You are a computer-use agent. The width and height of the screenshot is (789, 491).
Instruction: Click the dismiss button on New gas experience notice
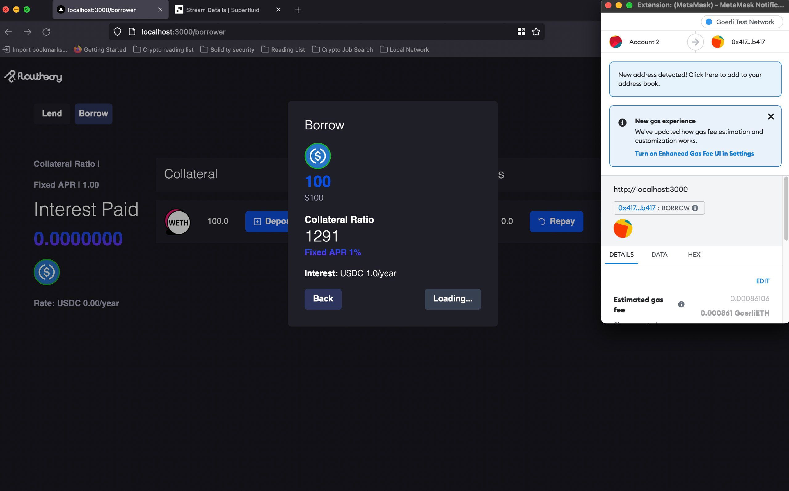[771, 116]
